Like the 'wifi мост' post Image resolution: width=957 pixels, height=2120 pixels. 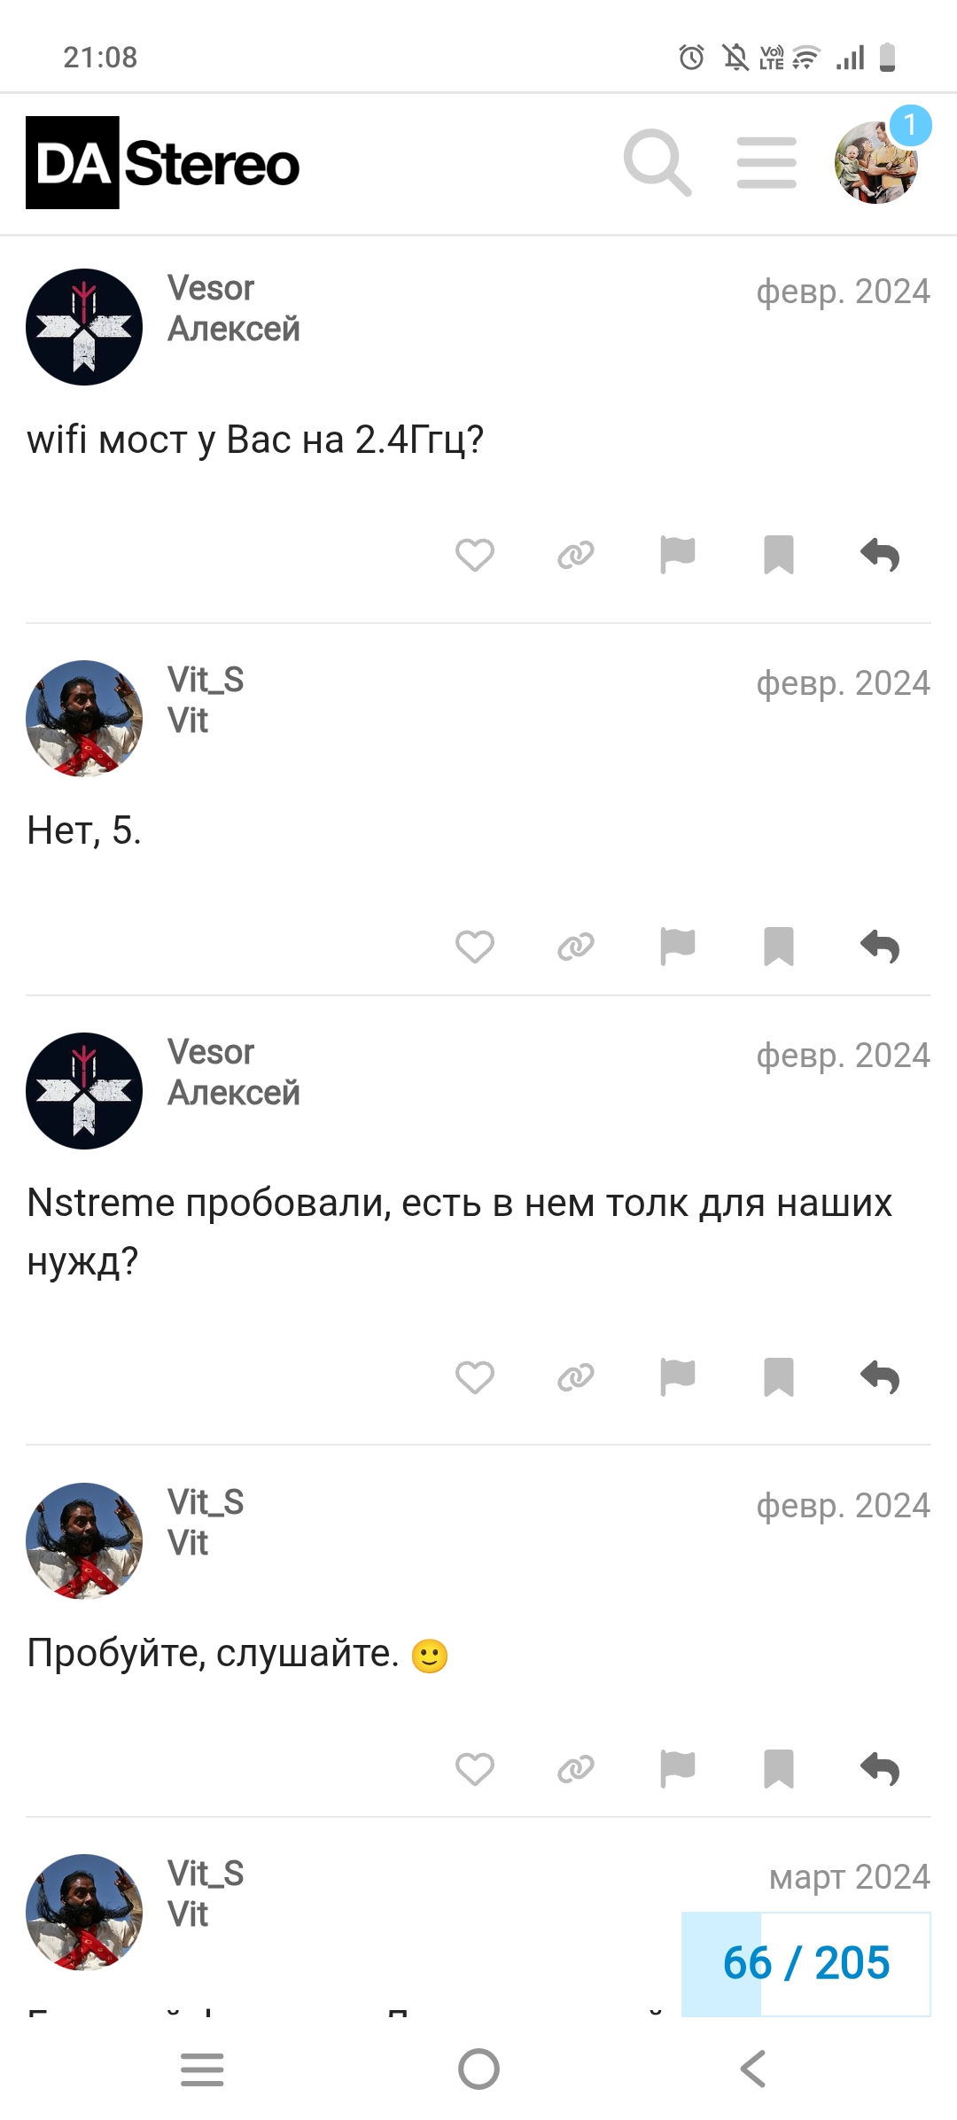pyautogui.click(x=475, y=556)
